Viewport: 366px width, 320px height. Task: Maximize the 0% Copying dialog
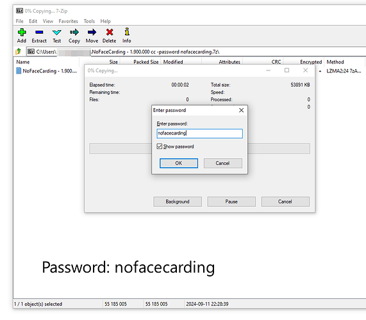287,70
